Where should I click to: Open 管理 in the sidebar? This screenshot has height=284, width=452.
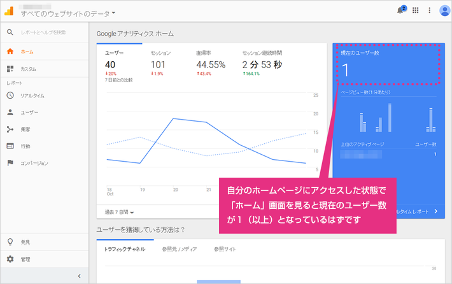[x=45, y=259]
